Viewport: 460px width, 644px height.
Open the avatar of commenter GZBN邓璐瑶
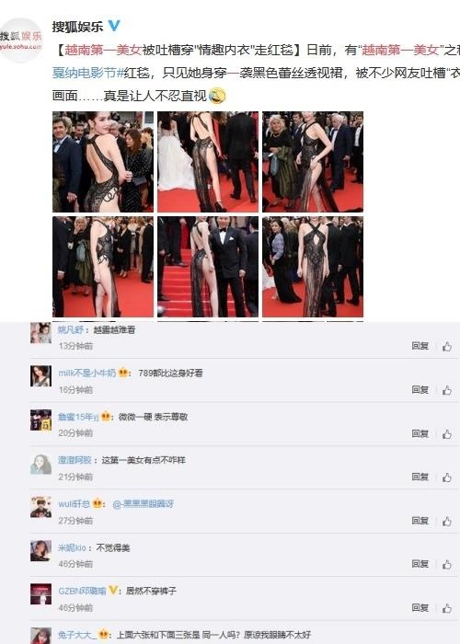(x=40, y=594)
